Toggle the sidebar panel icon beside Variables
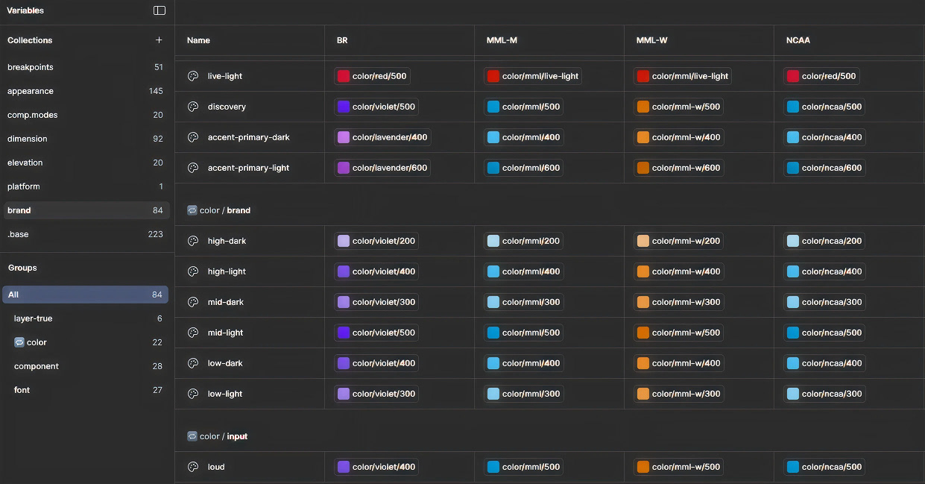925x484 pixels. (x=160, y=10)
